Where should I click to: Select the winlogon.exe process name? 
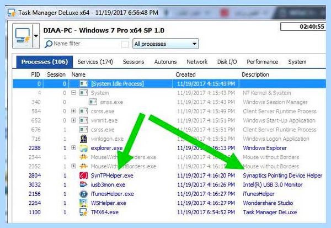[x=107, y=139]
